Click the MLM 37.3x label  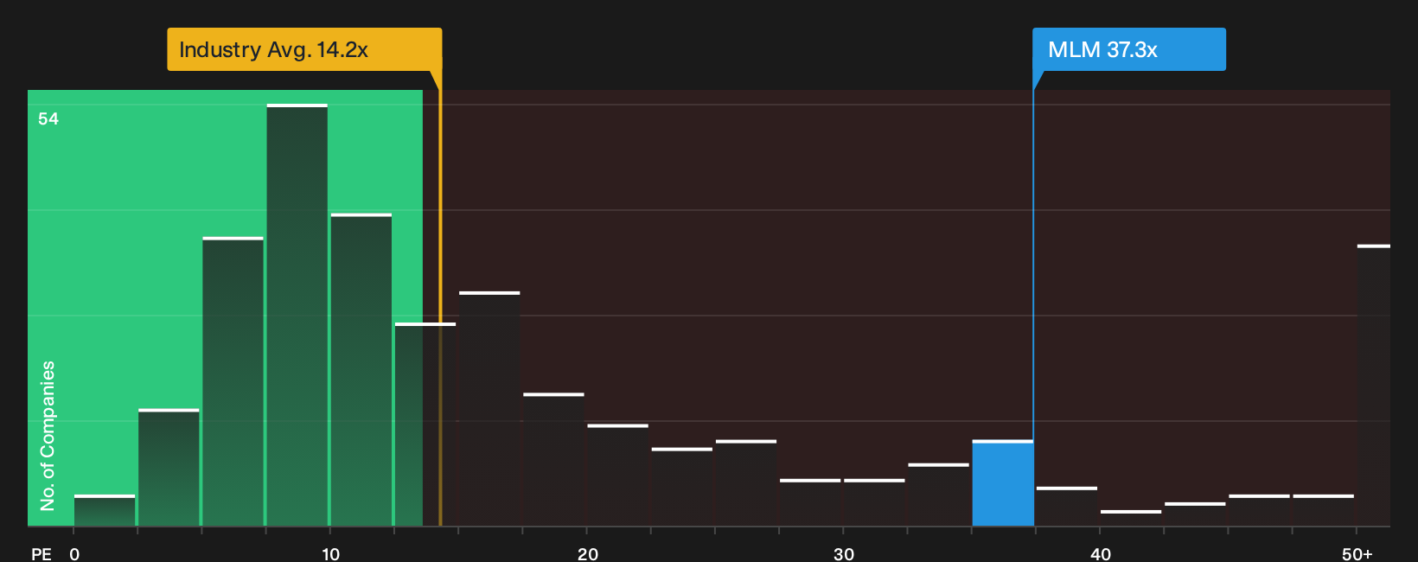pos(1129,49)
